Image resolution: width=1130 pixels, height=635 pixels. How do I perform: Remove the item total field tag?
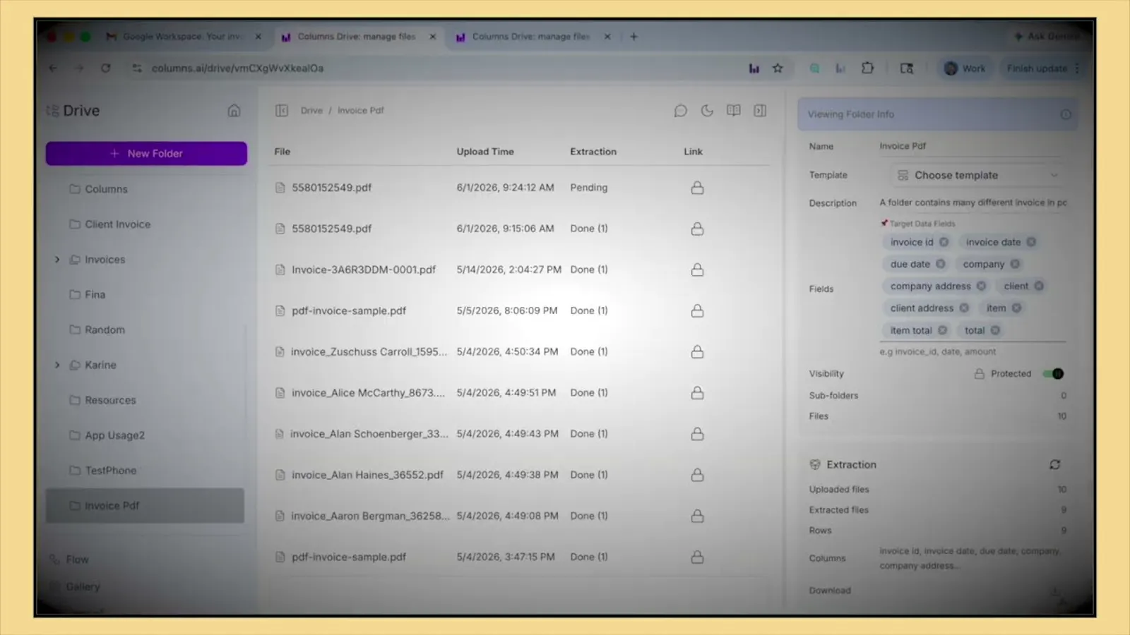pyautogui.click(x=942, y=330)
